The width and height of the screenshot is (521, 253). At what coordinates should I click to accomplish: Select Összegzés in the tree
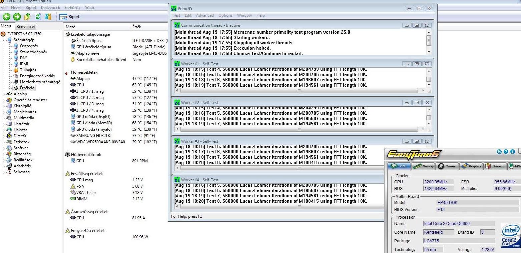point(29,46)
